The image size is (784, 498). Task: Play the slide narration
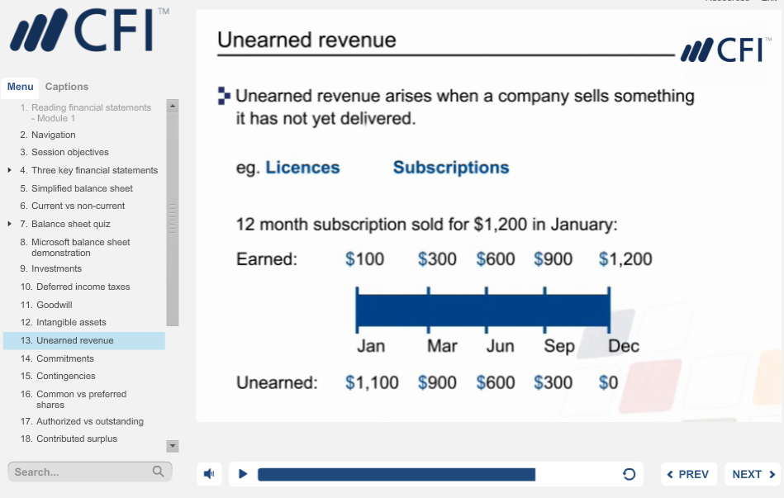(243, 473)
